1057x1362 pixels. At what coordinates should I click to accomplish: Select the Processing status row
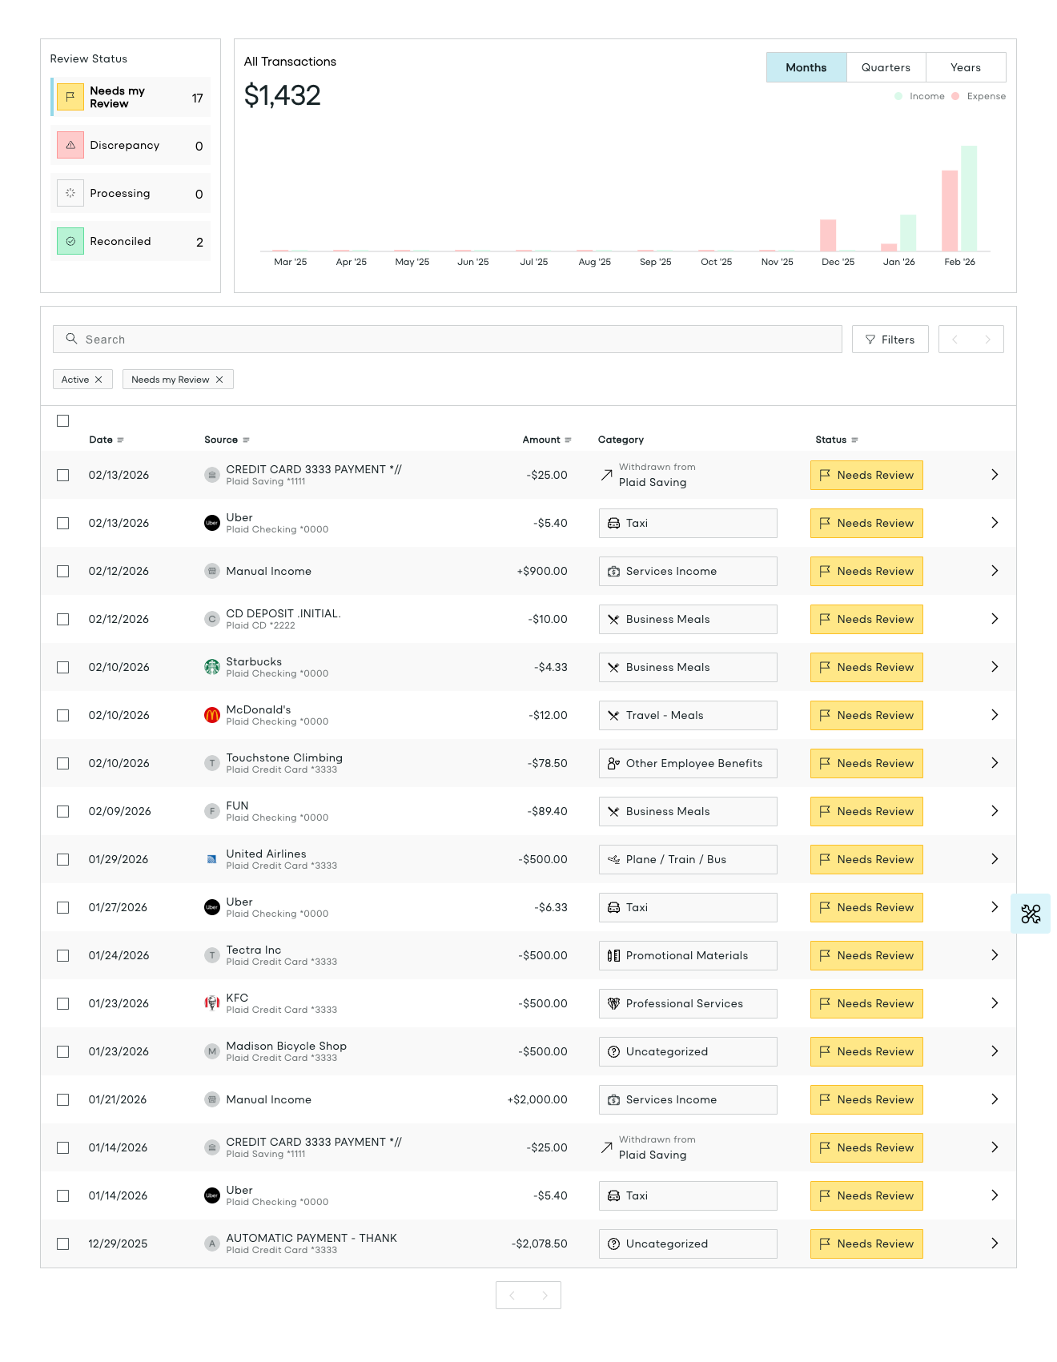tap(131, 193)
